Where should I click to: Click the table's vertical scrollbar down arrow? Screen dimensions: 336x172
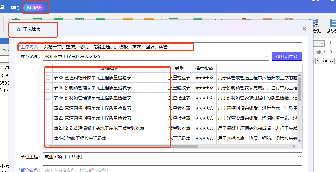click(x=299, y=141)
